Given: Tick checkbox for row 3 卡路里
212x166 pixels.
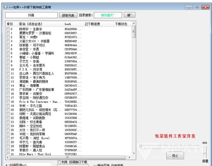Looking at the screenshot, I should coord(8,41).
